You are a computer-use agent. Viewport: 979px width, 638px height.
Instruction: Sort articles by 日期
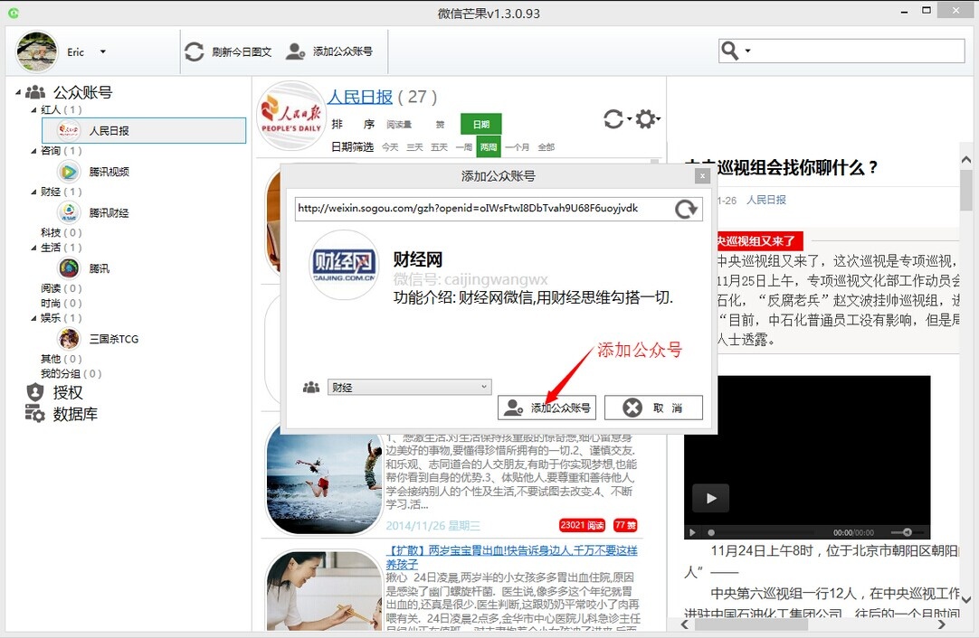(x=480, y=124)
